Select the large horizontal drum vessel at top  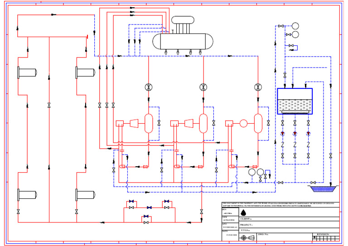(183, 42)
